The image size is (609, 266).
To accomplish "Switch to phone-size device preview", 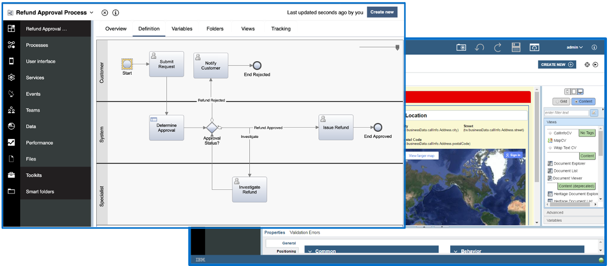I will [568, 92].
